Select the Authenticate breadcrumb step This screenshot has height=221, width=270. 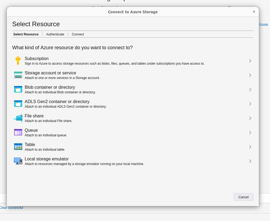55,34
